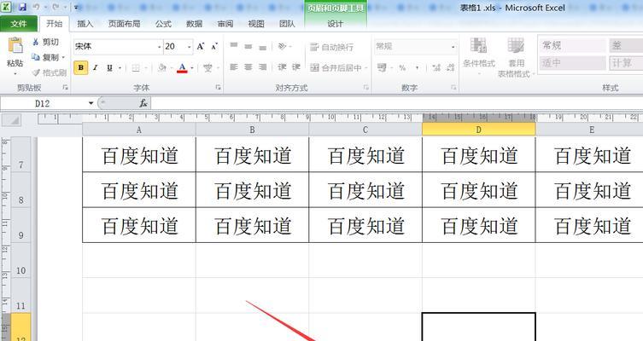Open the number format dropdown (常规)
The image size is (643, 341).
point(453,47)
